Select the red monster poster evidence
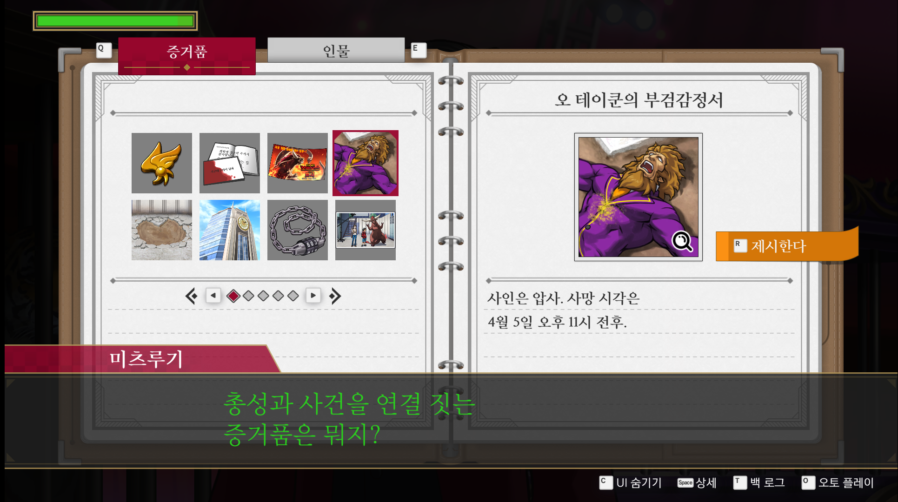 [x=297, y=163]
